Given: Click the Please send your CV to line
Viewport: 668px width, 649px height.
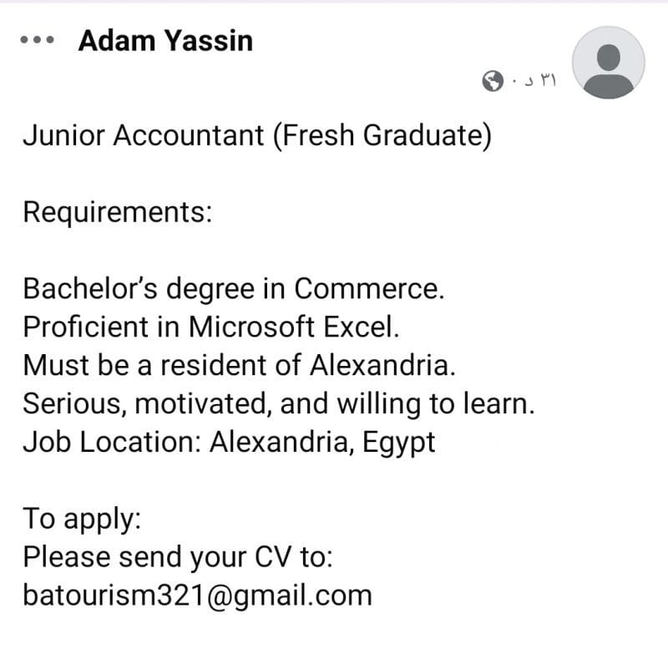Looking at the screenshot, I should pyautogui.click(x=178, y=557).
